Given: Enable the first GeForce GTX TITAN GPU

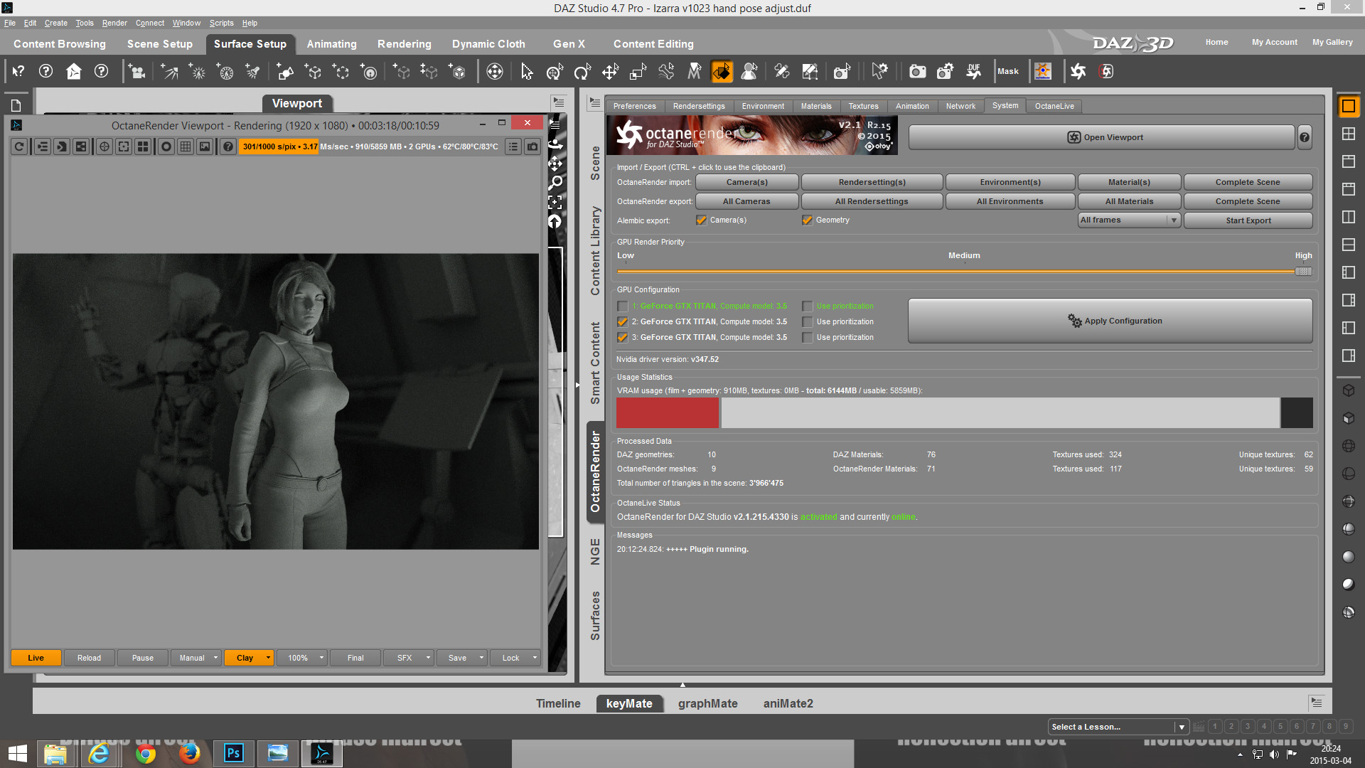Looking at the screenshot, I should click(623, 306).
